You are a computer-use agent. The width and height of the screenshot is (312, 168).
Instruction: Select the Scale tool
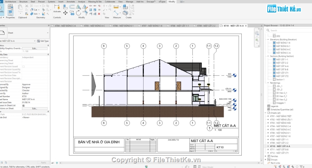pyautogui.click(x=95, y=10)
